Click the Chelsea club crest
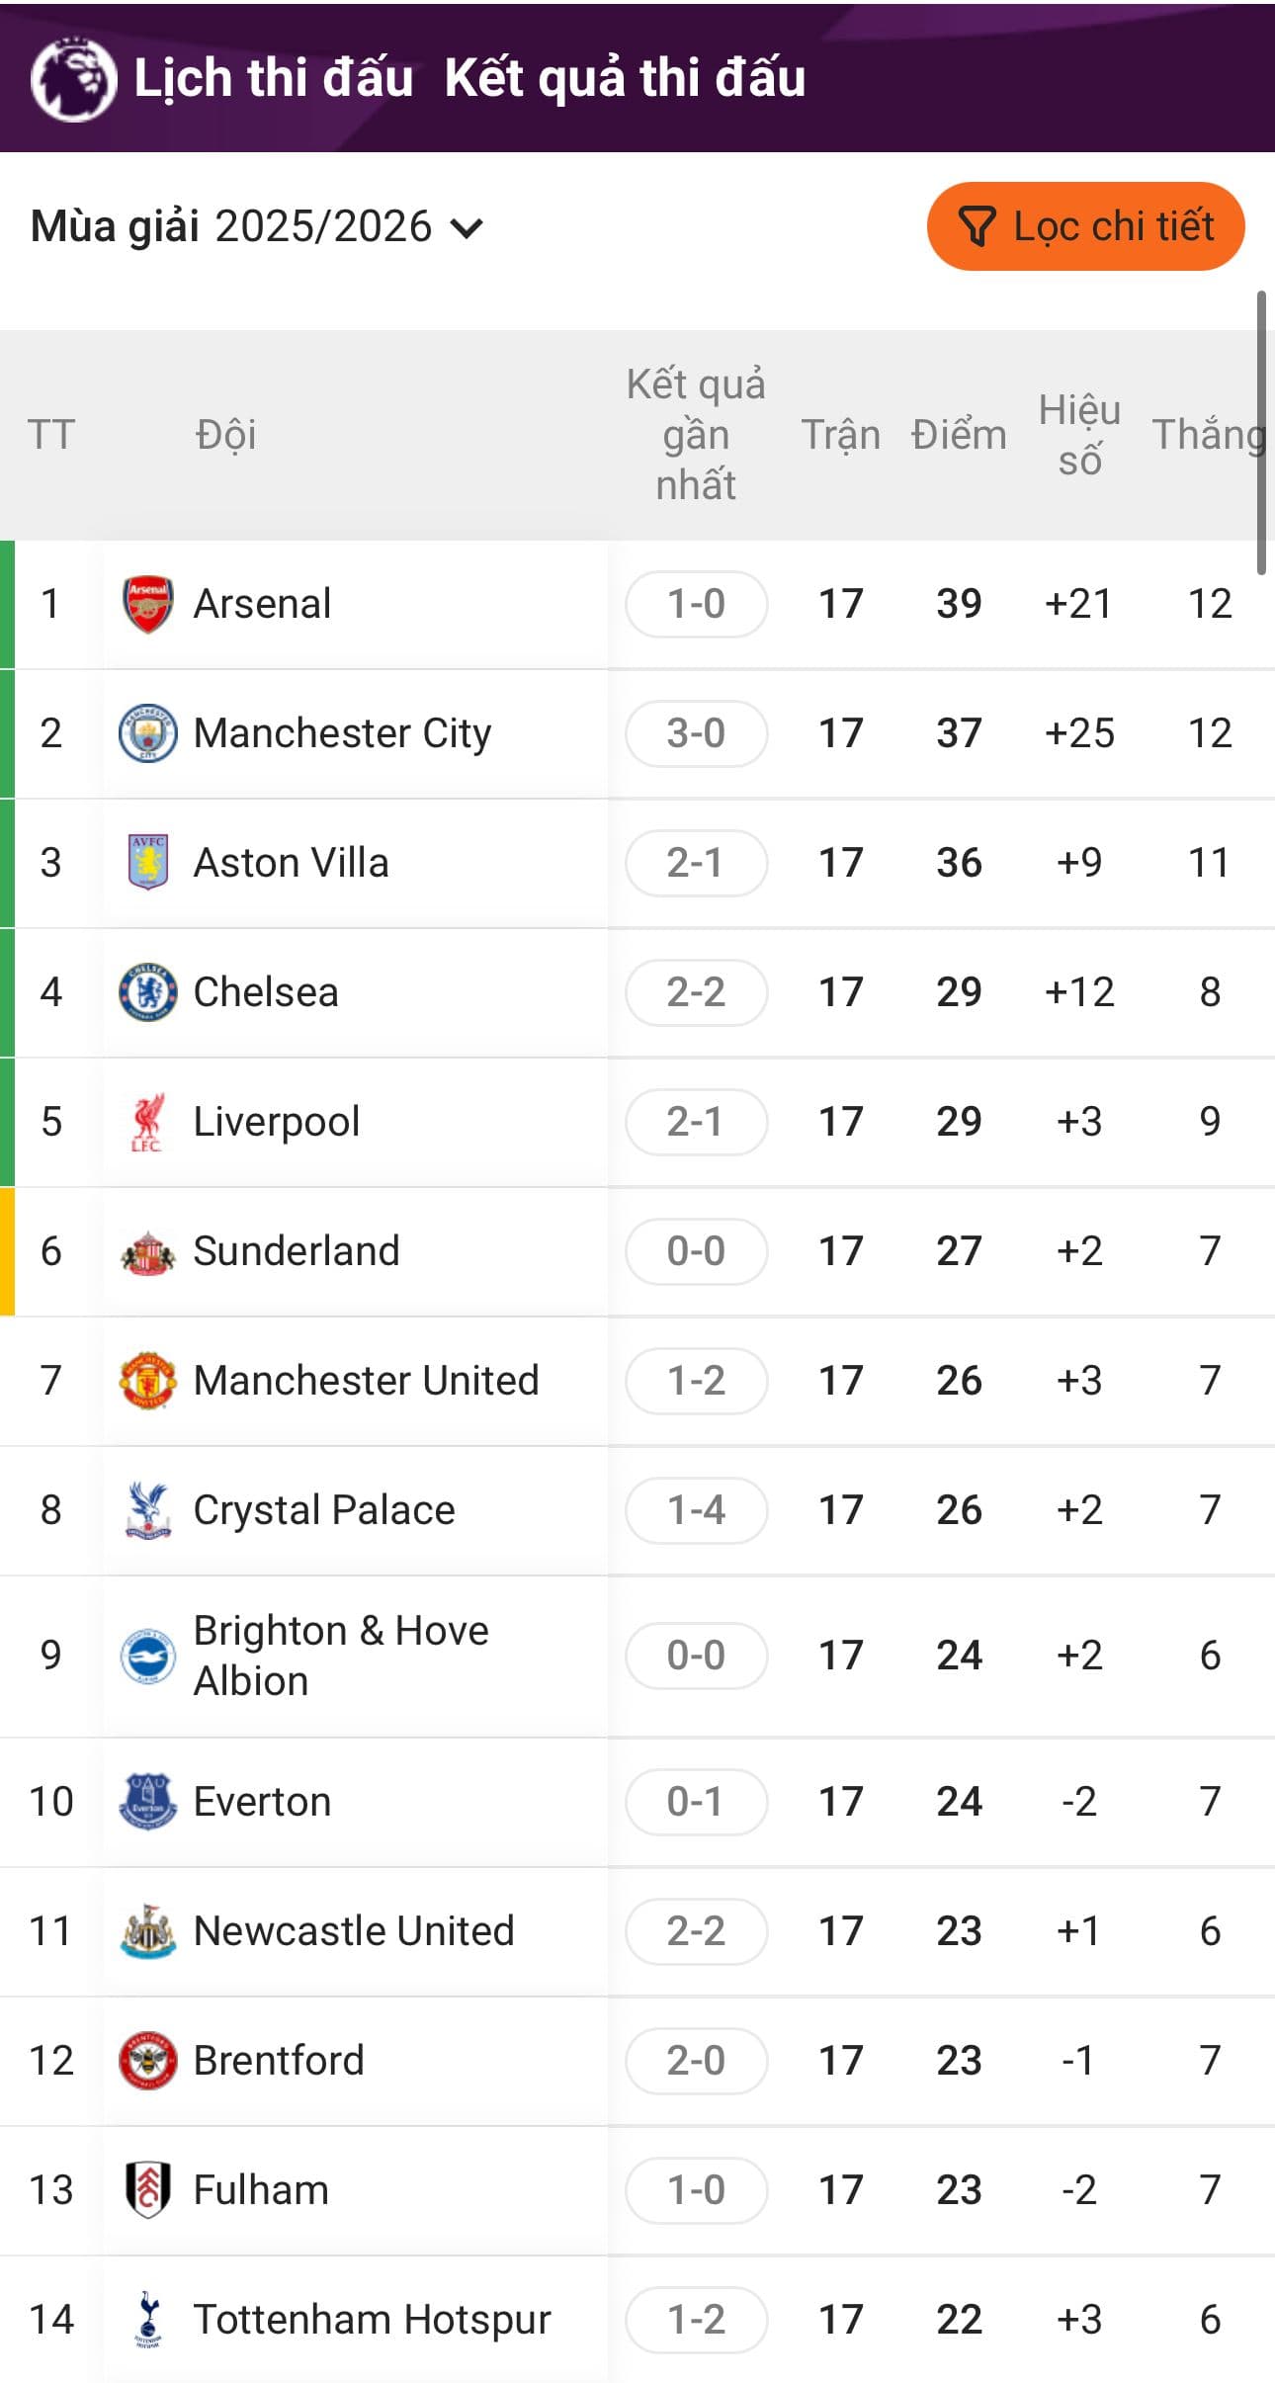Screen dimensions: 1275x2383 (x=147, y=992)
